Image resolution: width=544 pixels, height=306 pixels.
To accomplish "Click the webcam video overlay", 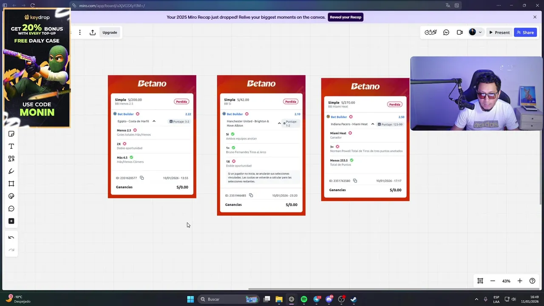I will click(476, 93).
